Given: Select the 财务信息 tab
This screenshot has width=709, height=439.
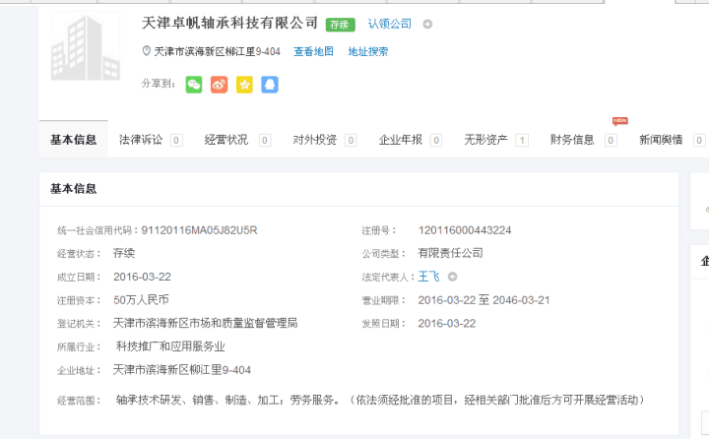Looking at the screenshot, I should (572, 140).
